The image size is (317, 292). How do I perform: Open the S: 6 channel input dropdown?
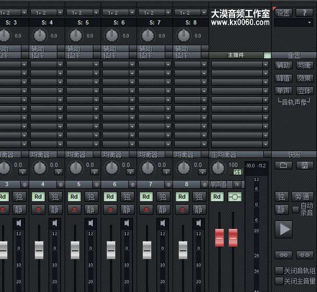coord(132,13)
